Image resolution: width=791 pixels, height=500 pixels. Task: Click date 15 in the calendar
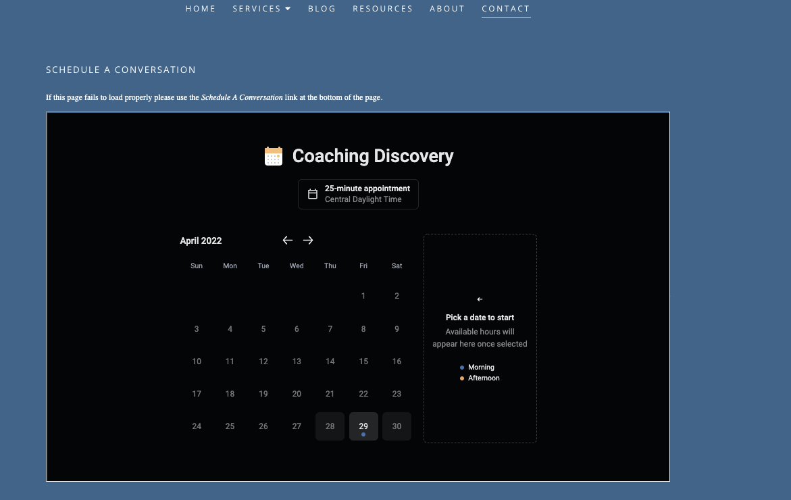[363, 361]
